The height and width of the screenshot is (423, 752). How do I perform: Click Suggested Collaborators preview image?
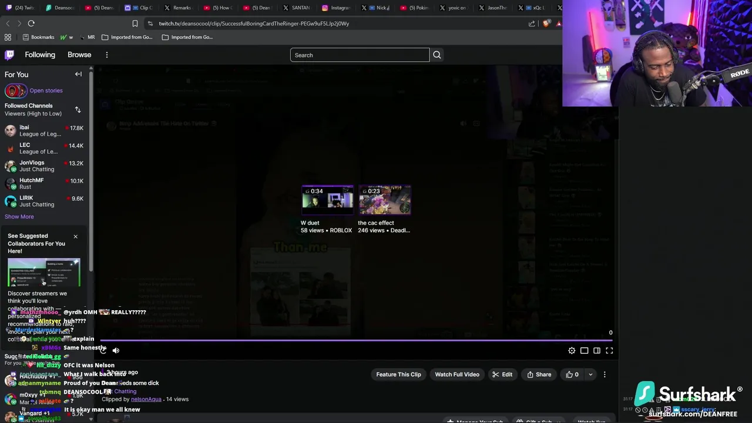[x=44, y=272]
